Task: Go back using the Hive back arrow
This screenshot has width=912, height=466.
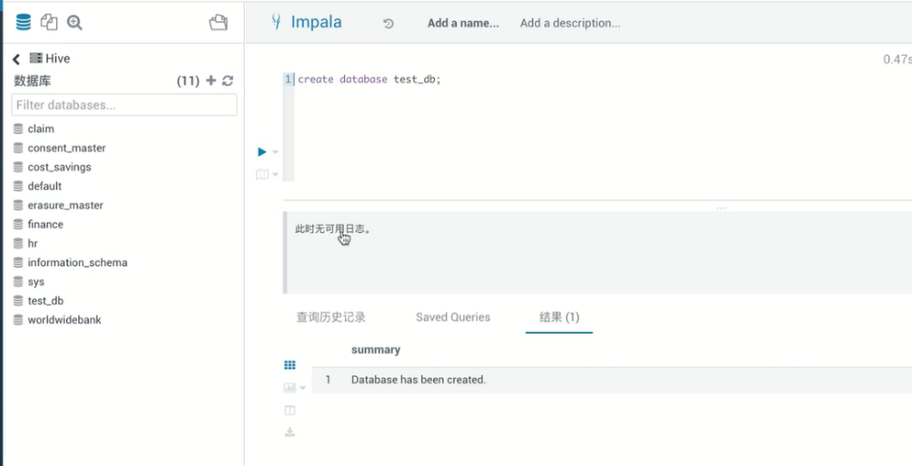Action: pos(16,58)
